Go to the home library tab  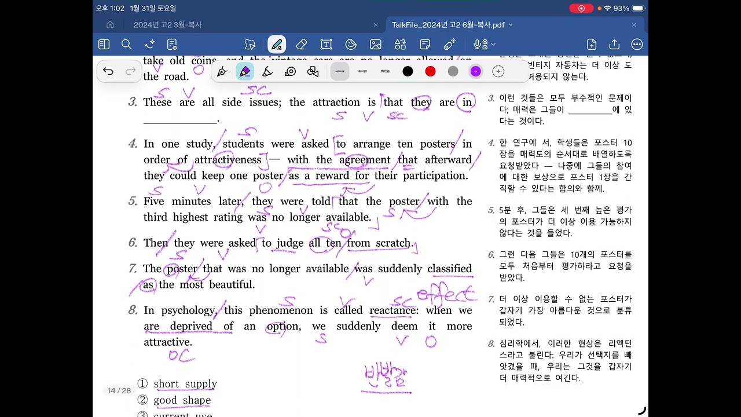(110, 25)
